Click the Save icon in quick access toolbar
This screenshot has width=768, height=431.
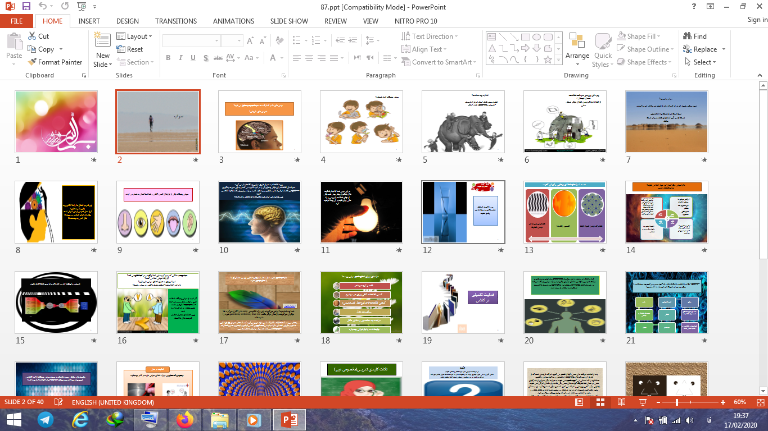tap(26, 7)
